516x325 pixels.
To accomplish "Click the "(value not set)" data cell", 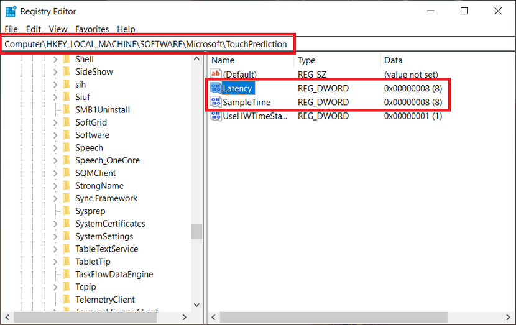I will (411, 75).
